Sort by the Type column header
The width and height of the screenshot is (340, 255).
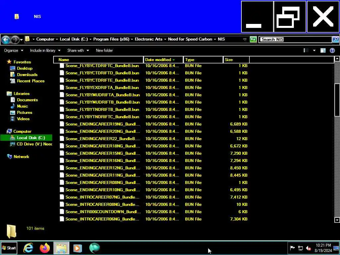click(203, 60)
